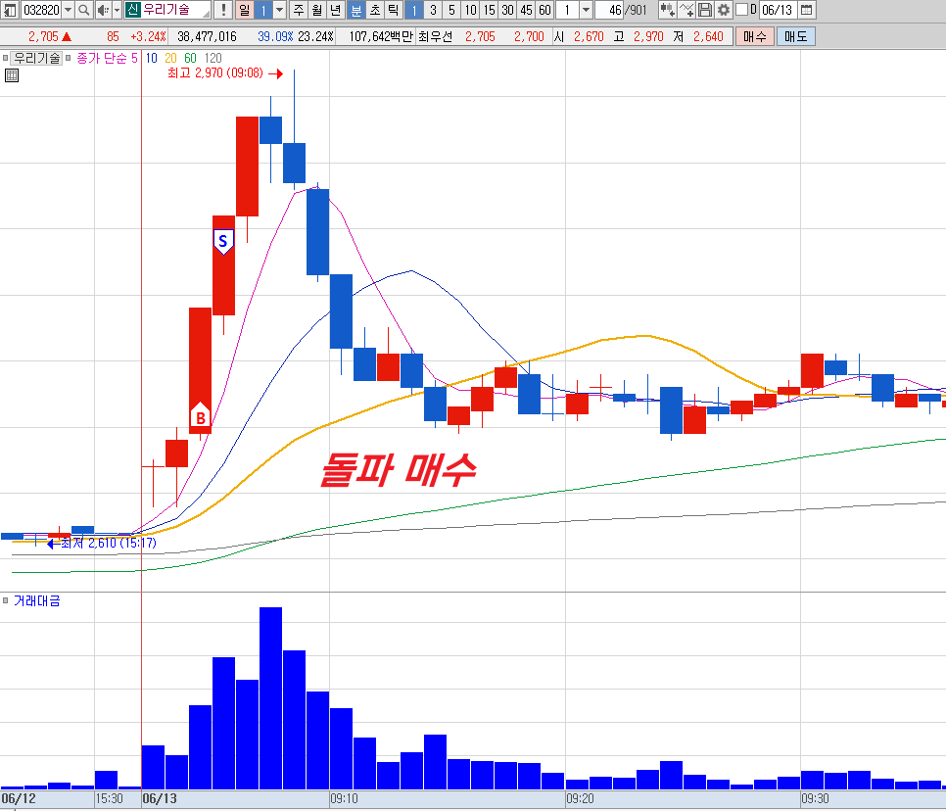This screenshot has height=811, width=946.
Task: Click the 최우선 quote label
Action: (x=435, y=36)
